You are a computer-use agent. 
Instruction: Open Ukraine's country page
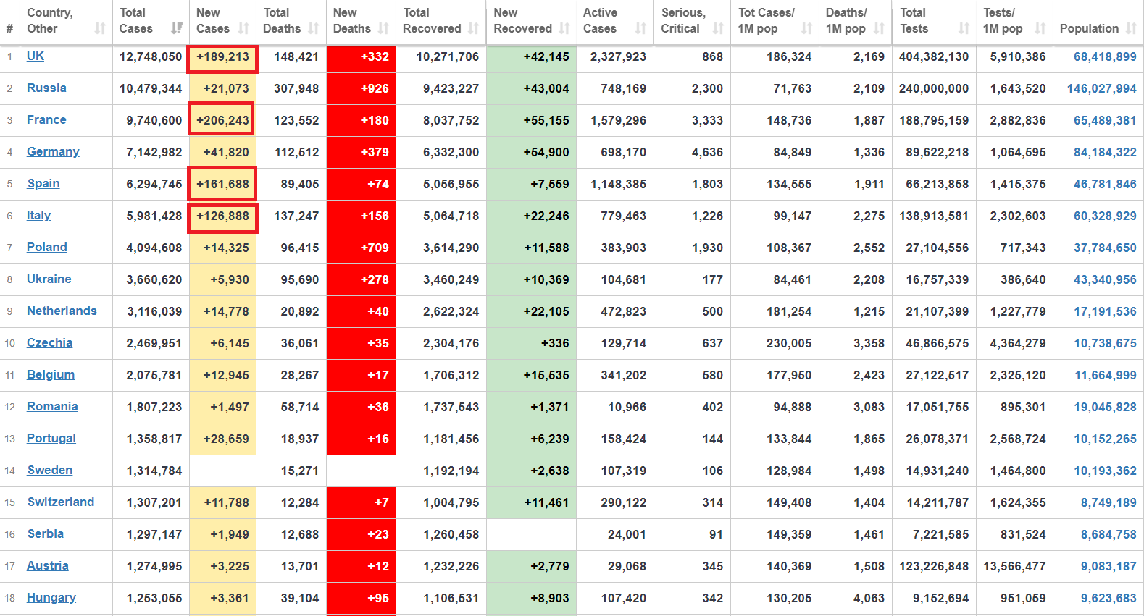(49, 279)
